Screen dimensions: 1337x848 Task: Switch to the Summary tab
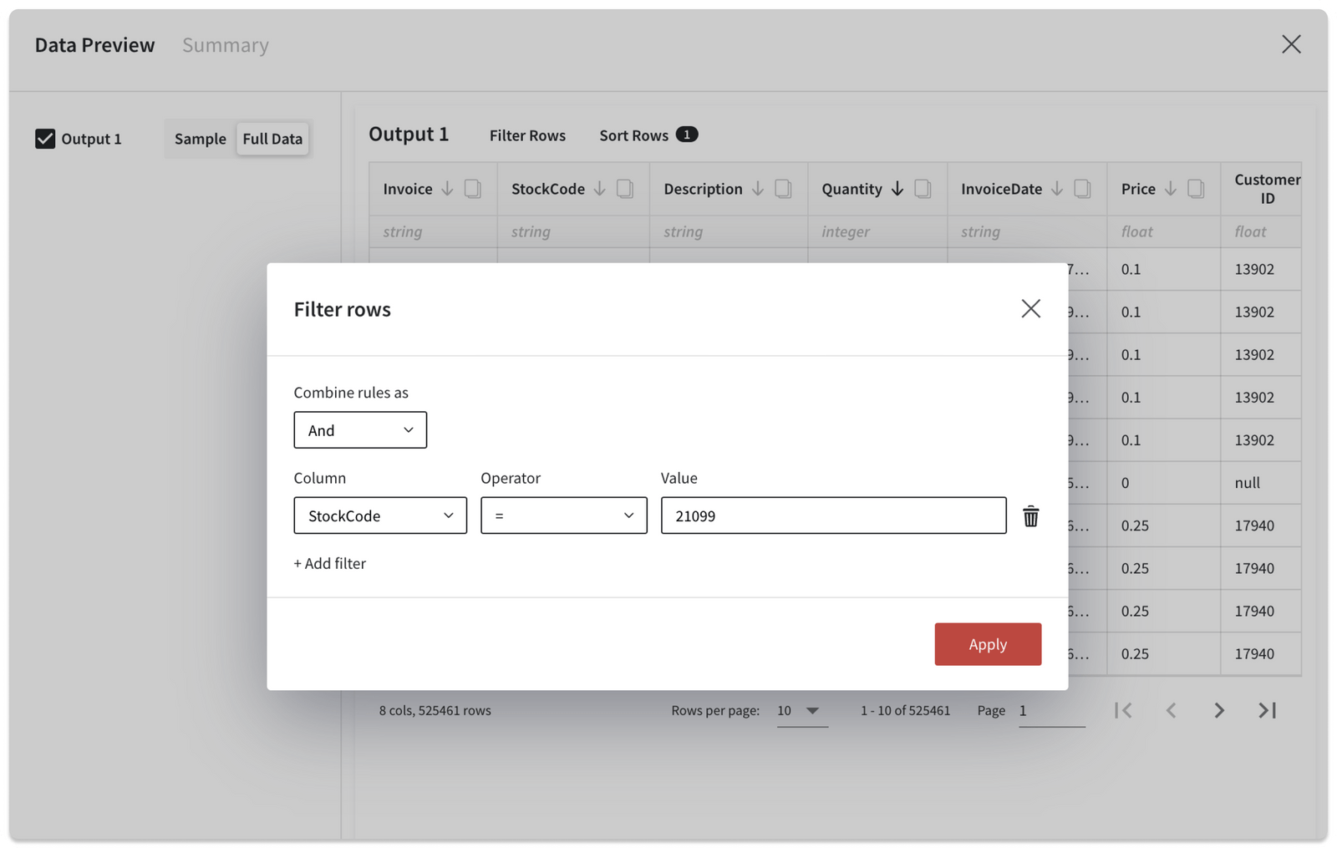(225, 45)
